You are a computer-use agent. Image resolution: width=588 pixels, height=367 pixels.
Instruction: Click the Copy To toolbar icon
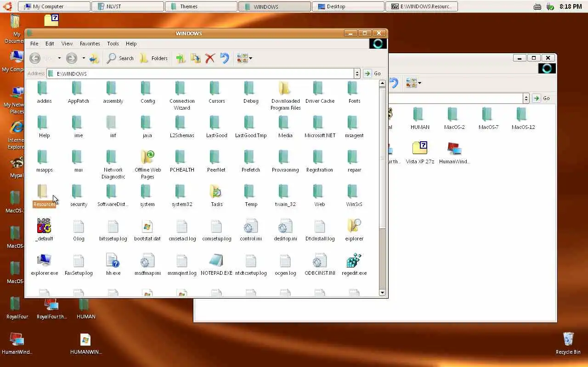click(196, 58)
